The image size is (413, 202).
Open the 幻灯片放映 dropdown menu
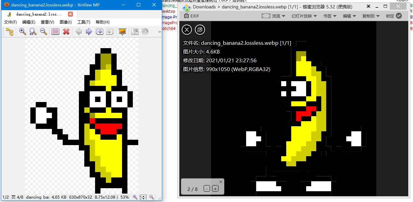pos(304,16)
